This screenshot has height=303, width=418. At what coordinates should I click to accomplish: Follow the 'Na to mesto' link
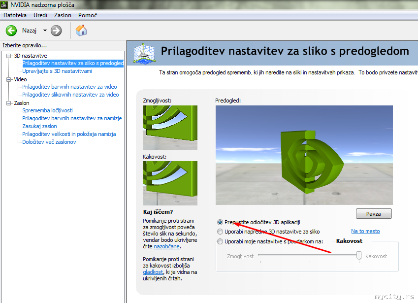click(x=365, y=231)
